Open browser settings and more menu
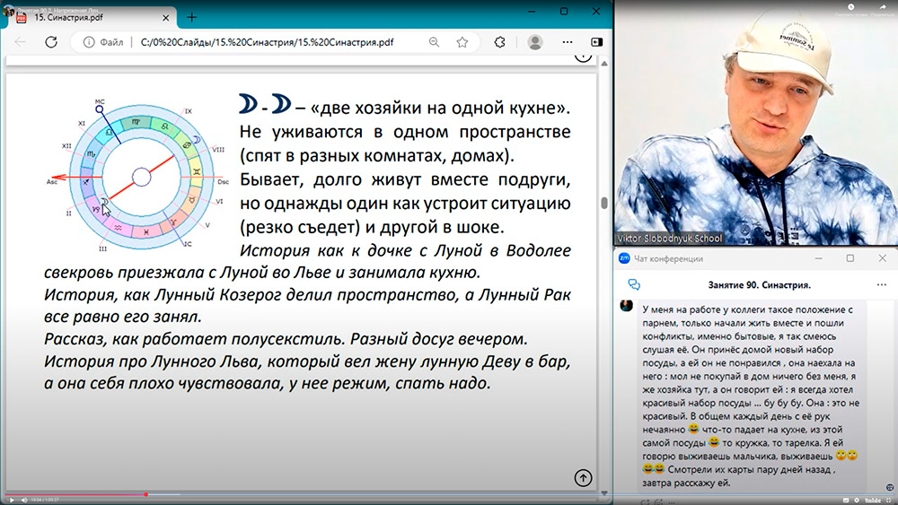The width and height of the screenshot is (898, 505). click(567, 42)
